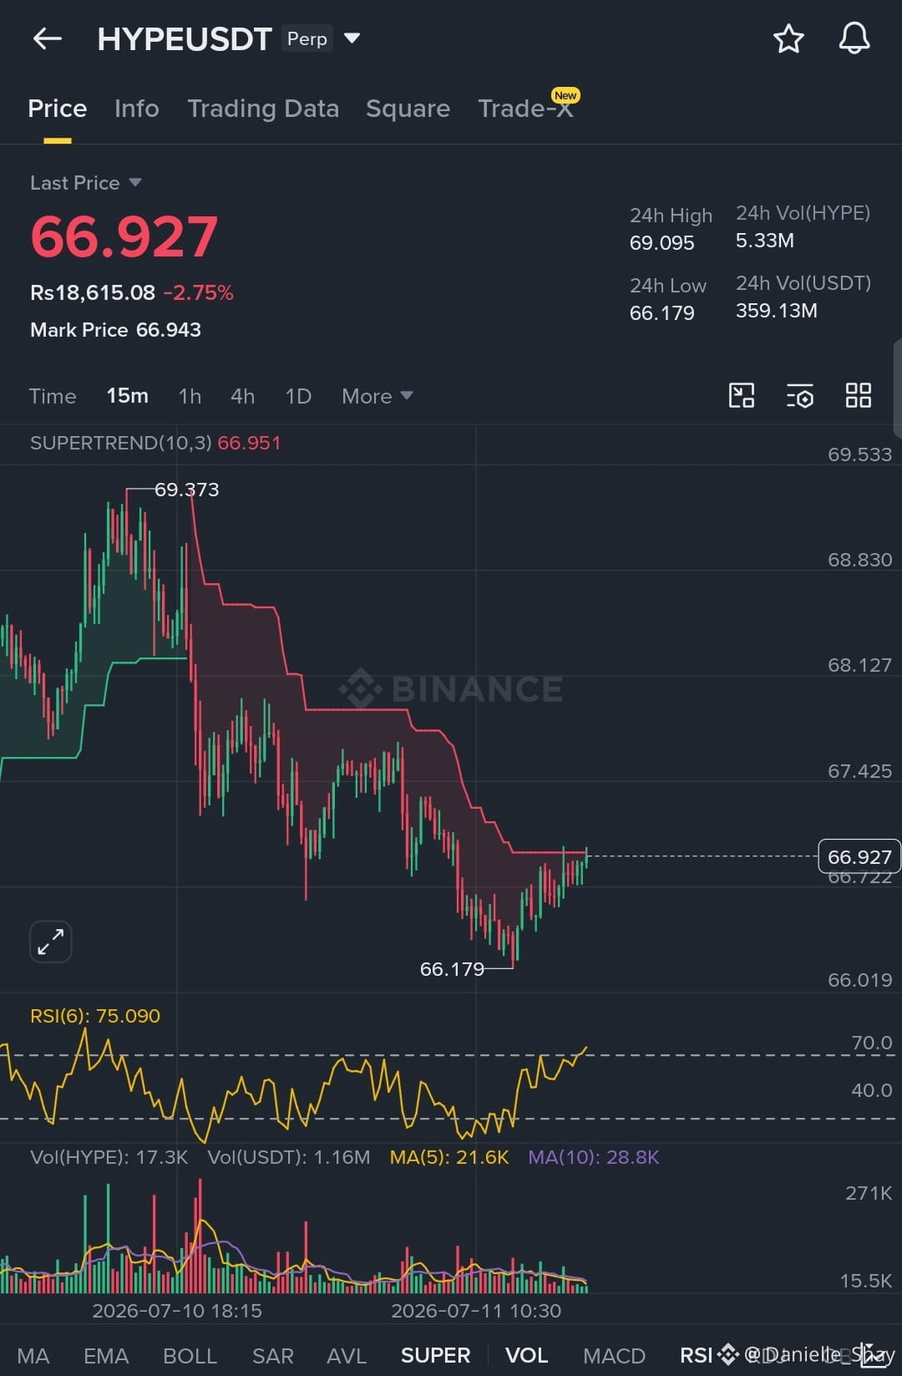Tap the 2026-07-10 18:15 time label
The height and width of the screenshot is (1376, 902).
177,1311
